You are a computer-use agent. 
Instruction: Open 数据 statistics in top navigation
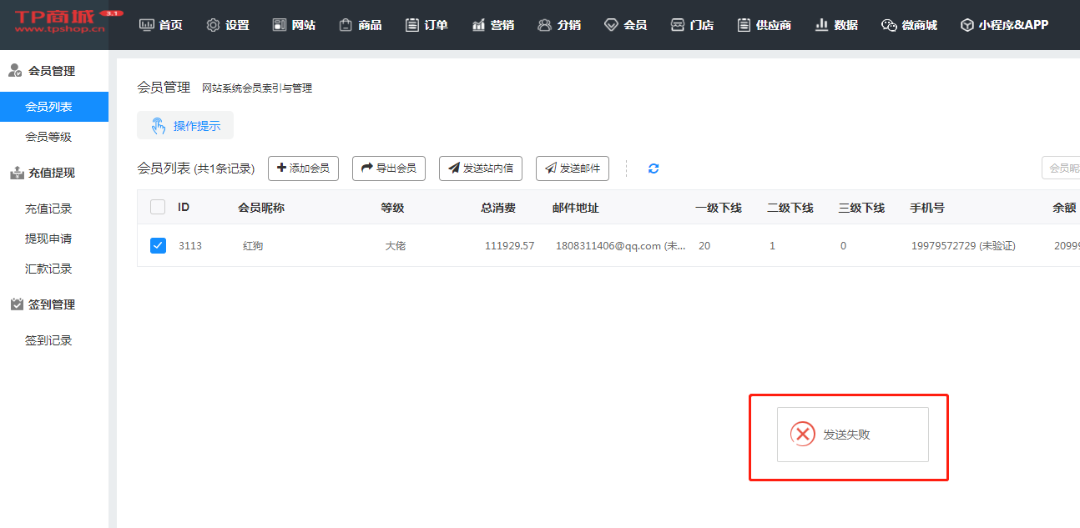835,25
